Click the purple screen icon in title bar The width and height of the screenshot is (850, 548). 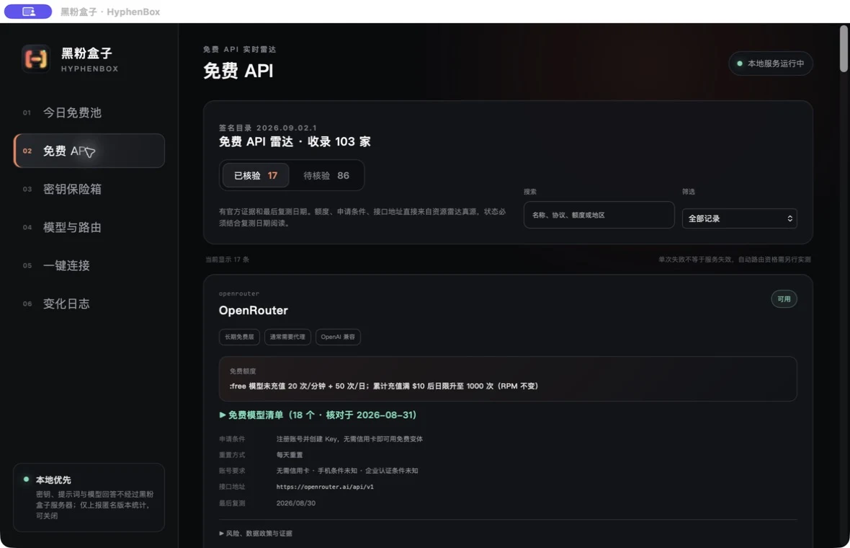[28, 12]
